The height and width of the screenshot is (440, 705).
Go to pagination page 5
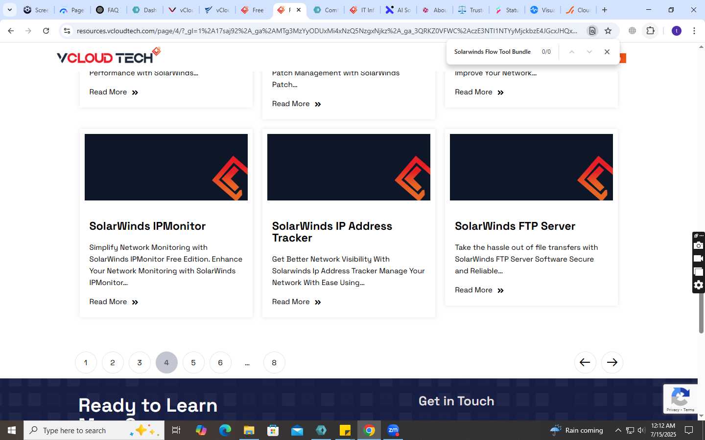193,363
